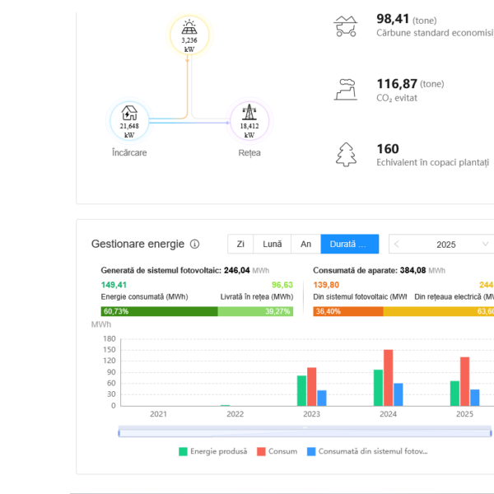Click the tree icon for equivalent trees planted
The height and width of the screenshot is (494, 494).
346,154
